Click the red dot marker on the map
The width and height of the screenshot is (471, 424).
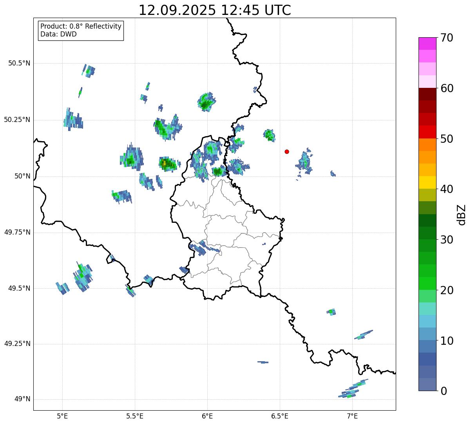tap(287, 151)
